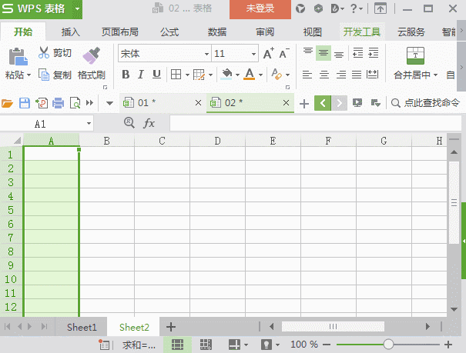Open font name dropdown 宋体
The width and height of the screenshot is (466, 353).
[206, 54]
